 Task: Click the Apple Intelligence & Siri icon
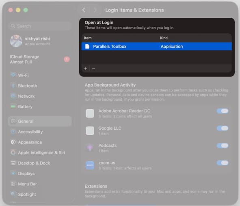13,152
